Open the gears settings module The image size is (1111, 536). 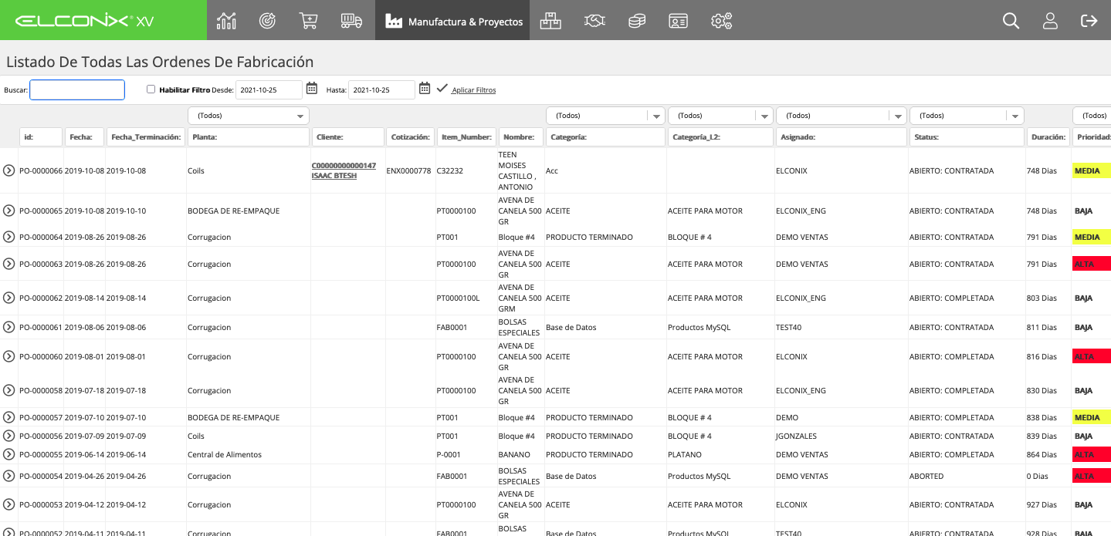pos(721,21)
